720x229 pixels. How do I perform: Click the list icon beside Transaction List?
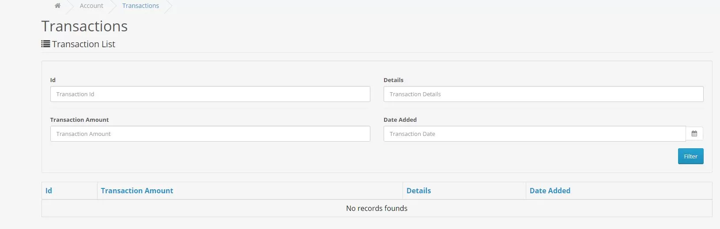[45, 44]
